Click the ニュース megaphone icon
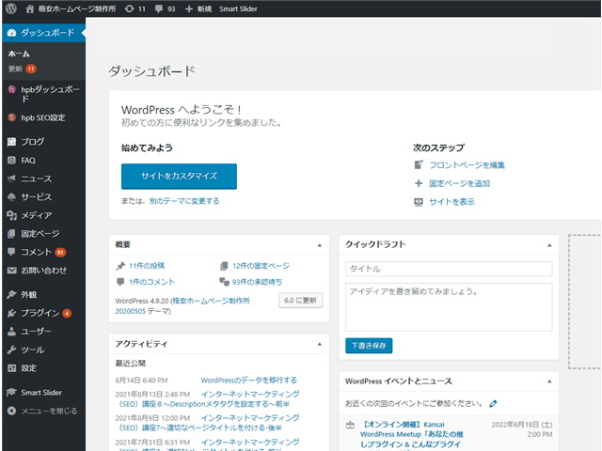 [x=11, y=179]
